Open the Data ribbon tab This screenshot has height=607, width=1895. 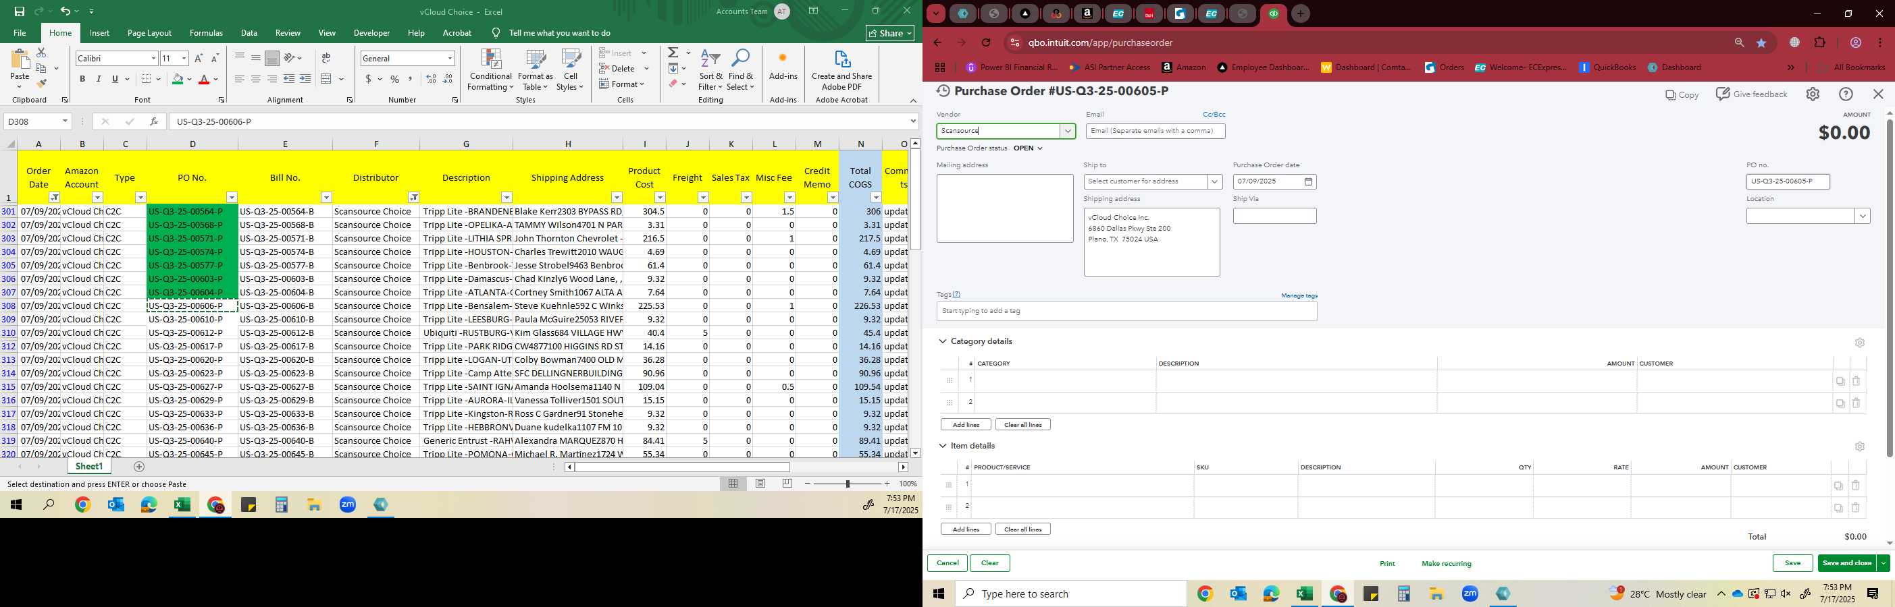[249, 33]
